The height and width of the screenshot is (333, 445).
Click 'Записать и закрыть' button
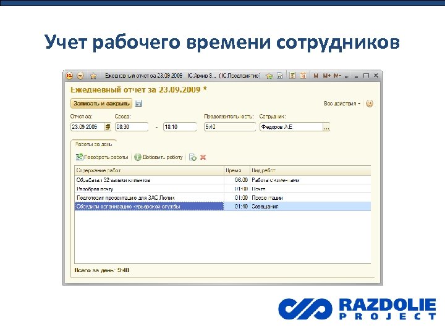tap(101, 104)
